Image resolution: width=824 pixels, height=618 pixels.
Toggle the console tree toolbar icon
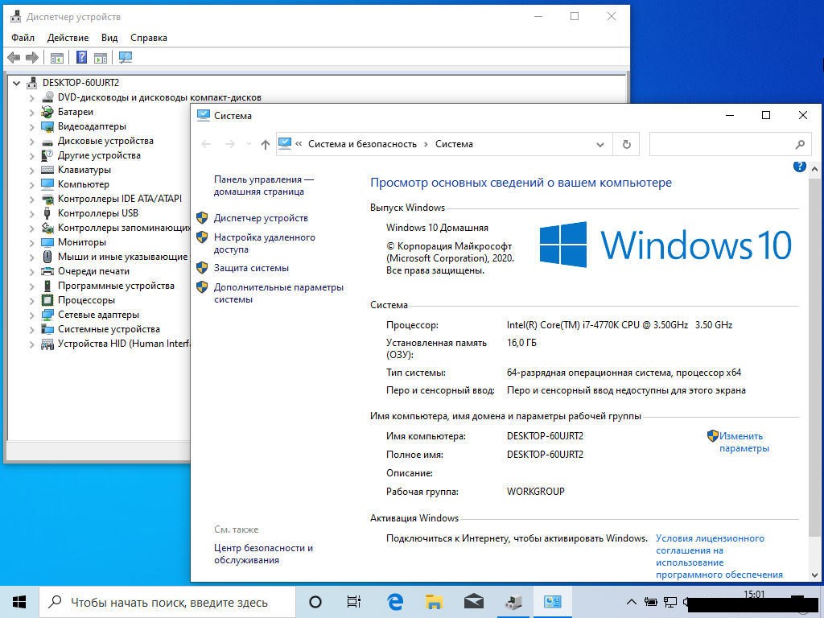point(57,58)
